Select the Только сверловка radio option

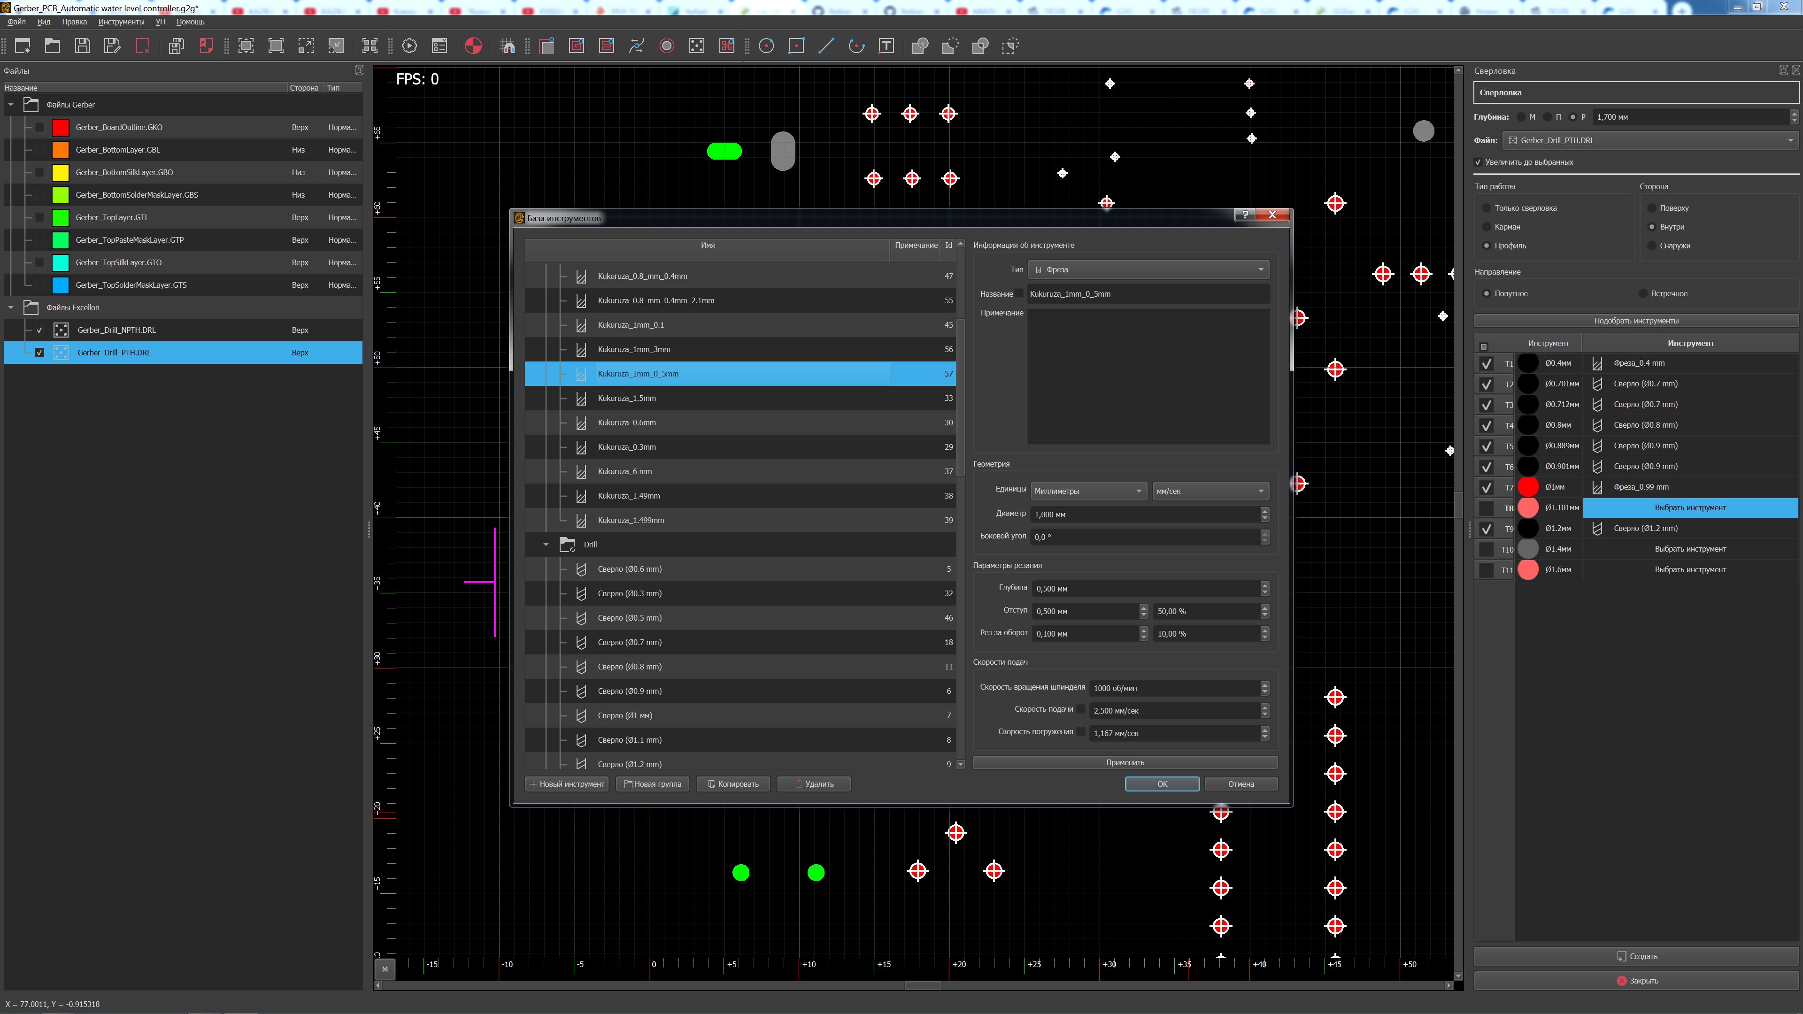click(x=1487, y=208)
